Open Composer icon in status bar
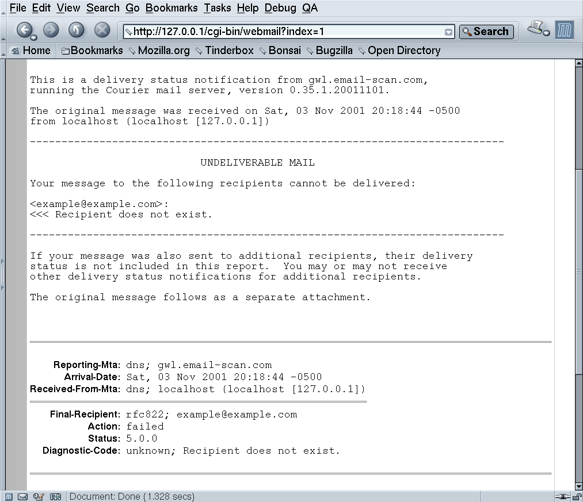 click(39, 496)
